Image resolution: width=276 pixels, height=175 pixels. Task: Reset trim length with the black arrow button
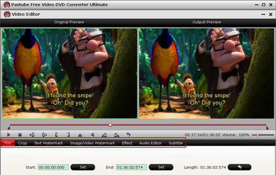click(x=239, y=167)
